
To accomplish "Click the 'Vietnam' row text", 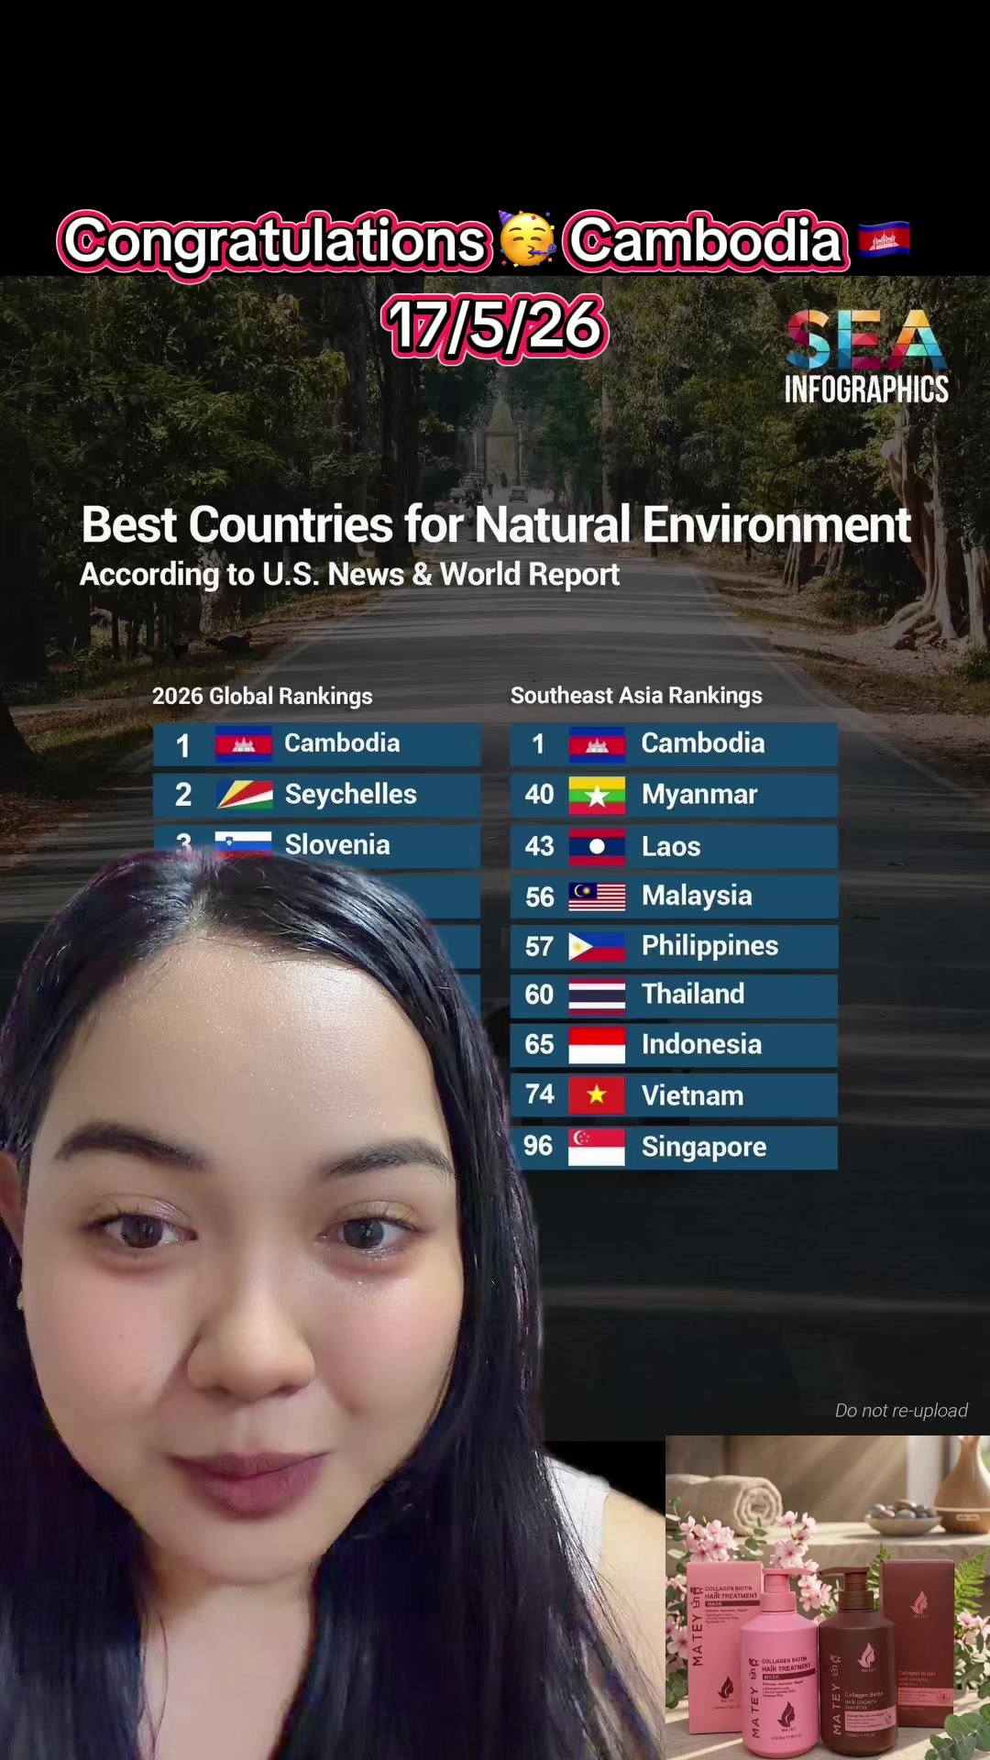I will (692, 1095).
